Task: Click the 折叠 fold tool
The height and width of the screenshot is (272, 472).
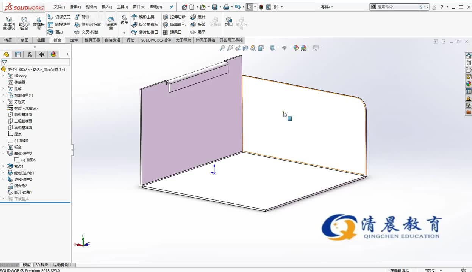Action: (198, 25)
